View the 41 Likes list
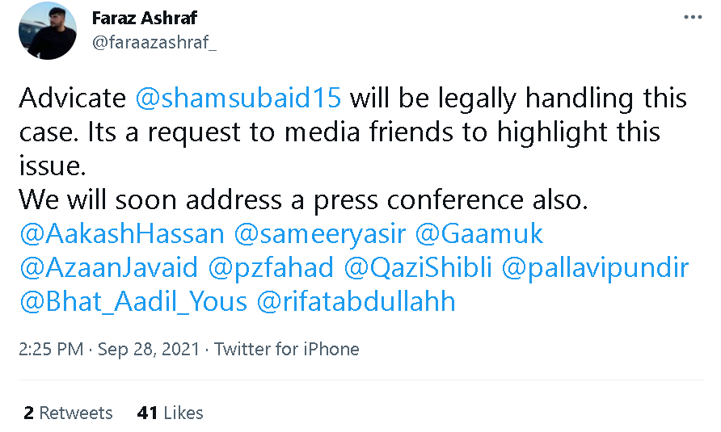Image resolution: width=721 pixels, height=432 pixels. tap(171, 413)
